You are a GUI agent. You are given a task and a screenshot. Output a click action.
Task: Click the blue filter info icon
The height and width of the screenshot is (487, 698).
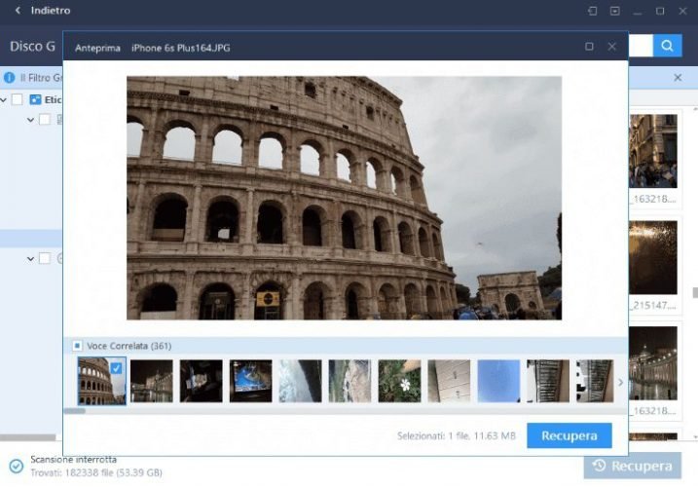(x=9, y=77)
